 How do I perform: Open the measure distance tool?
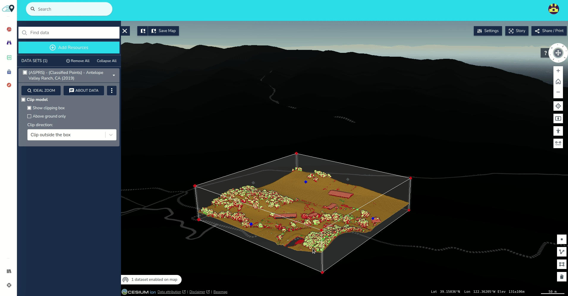(x=558, y=143)
